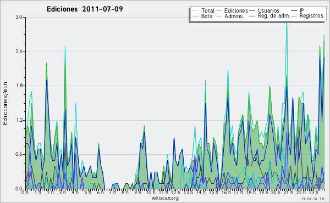Click the "Usuarios" legend entry
330x203 pixels.
point(268,10)
